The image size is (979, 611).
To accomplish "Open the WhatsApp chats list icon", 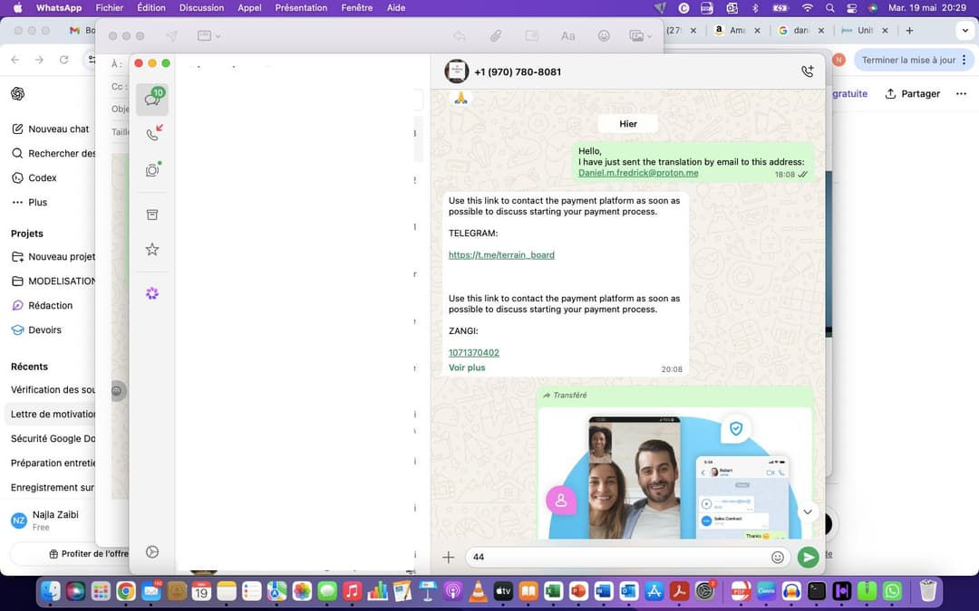I will click(x=151, y=100).
